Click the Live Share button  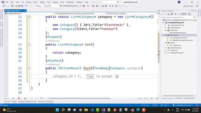point(188,6)
